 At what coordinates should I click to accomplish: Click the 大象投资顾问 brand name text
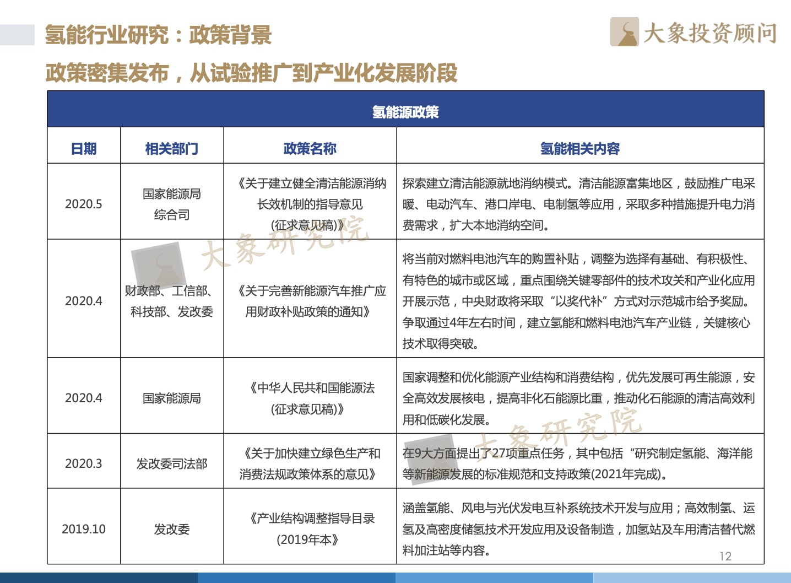point(711,33)
